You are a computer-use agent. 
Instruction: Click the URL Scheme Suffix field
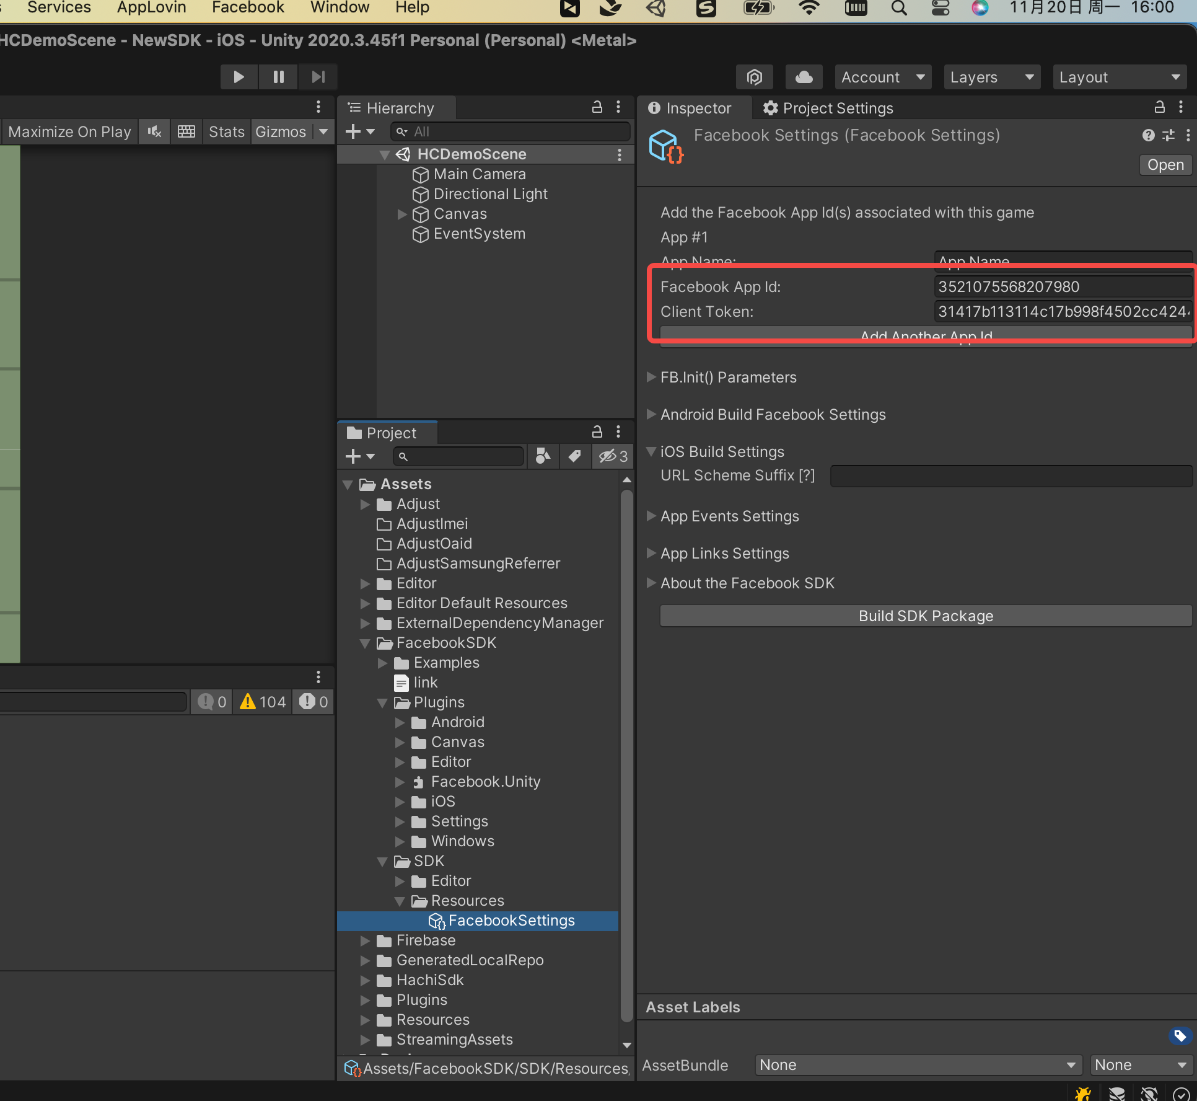point(1011,475)
